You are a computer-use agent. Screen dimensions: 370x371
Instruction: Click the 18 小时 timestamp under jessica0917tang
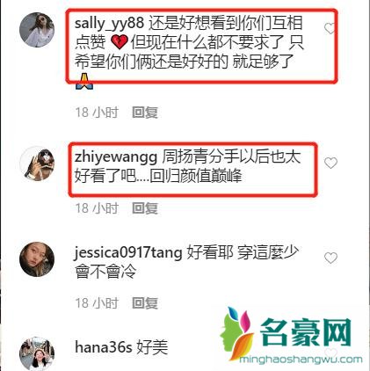pyautogui.click(x=97, y=303)
